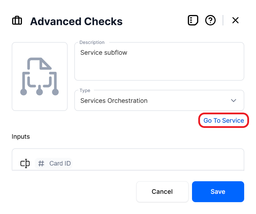Expand the Type dropdown chevron arrow

coord(233,101)
